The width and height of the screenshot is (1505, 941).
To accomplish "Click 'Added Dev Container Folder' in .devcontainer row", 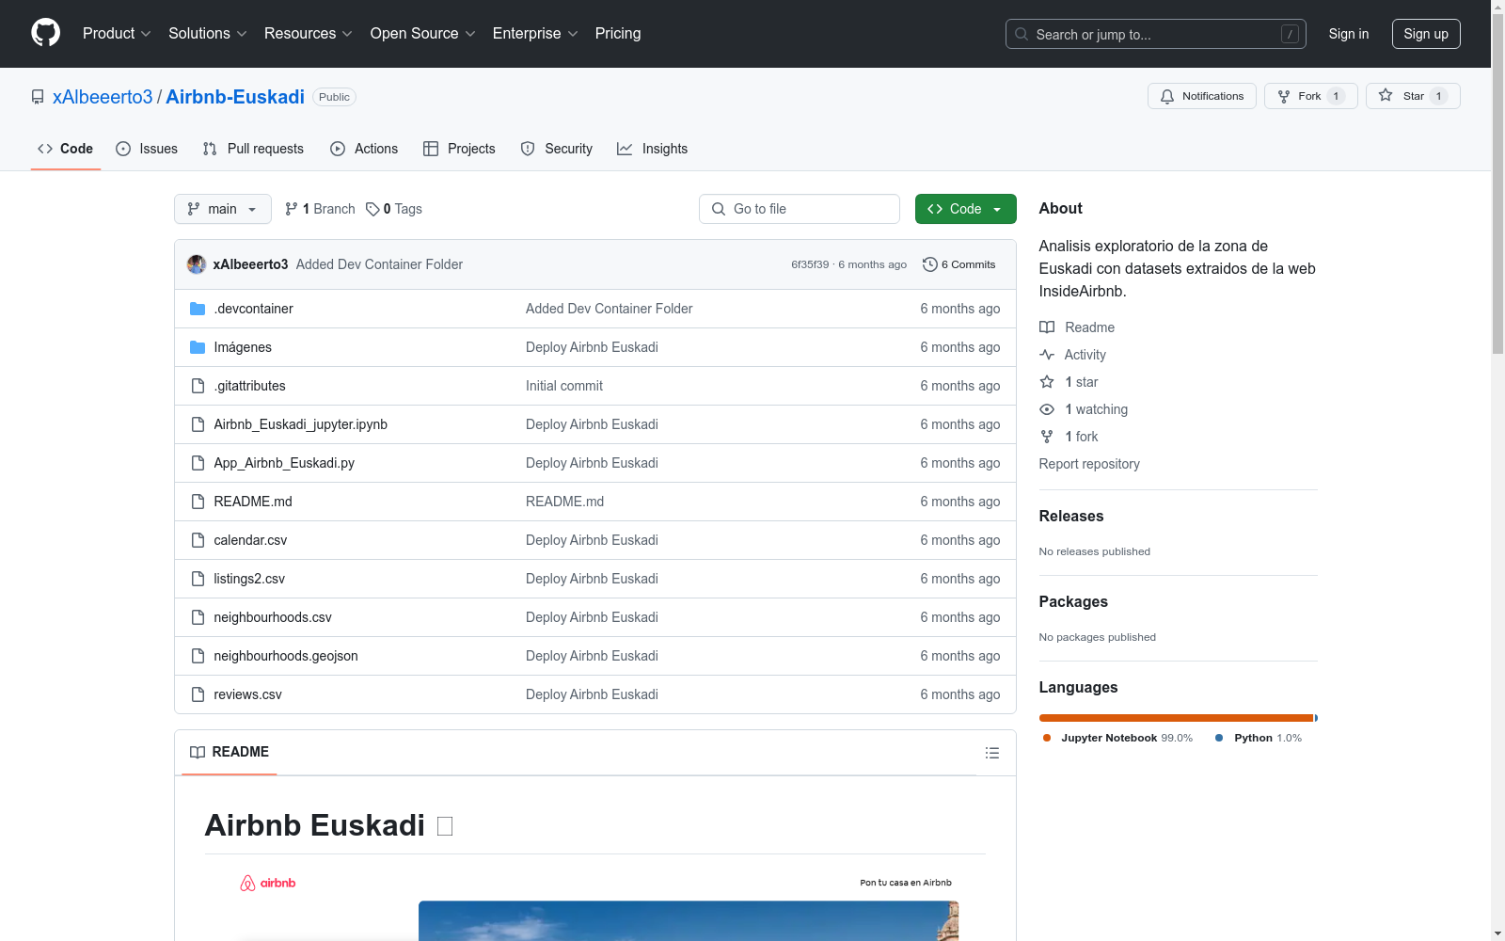I will click(609, 309).
